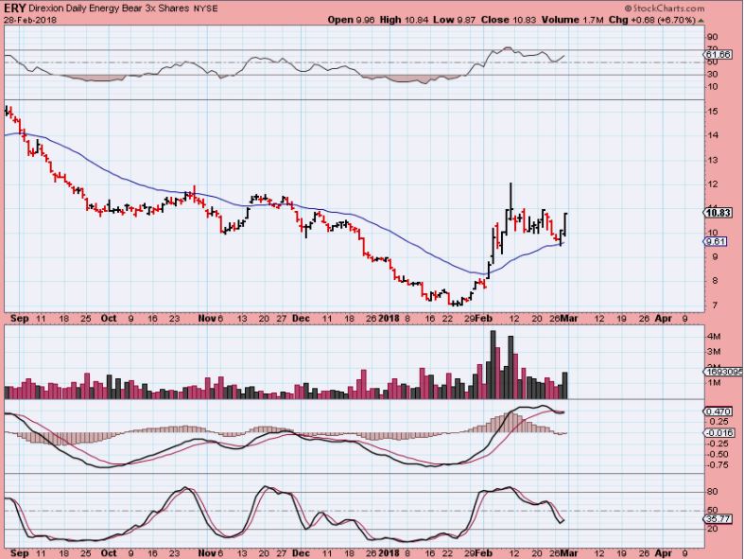Click the 90 level on the RSI axis
The image size is (744, 559).
point(712,37)
